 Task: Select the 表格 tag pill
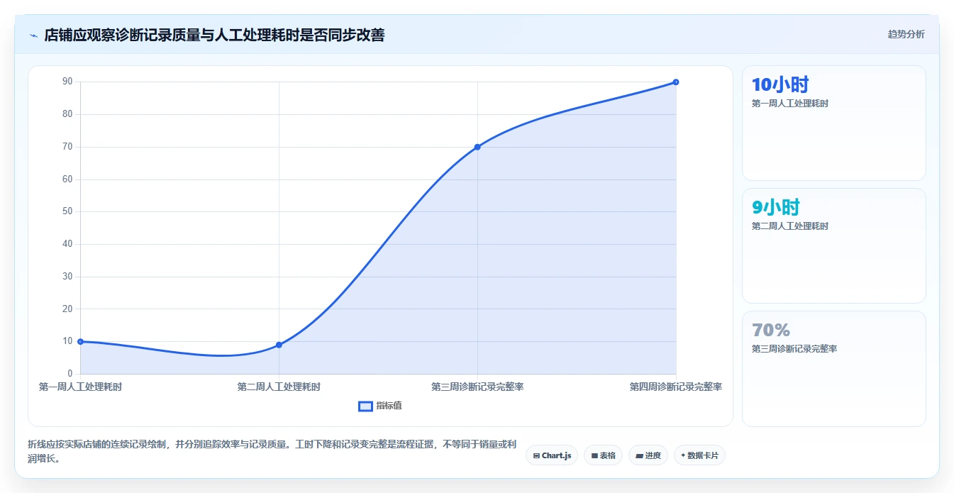(x=603, y=455)
